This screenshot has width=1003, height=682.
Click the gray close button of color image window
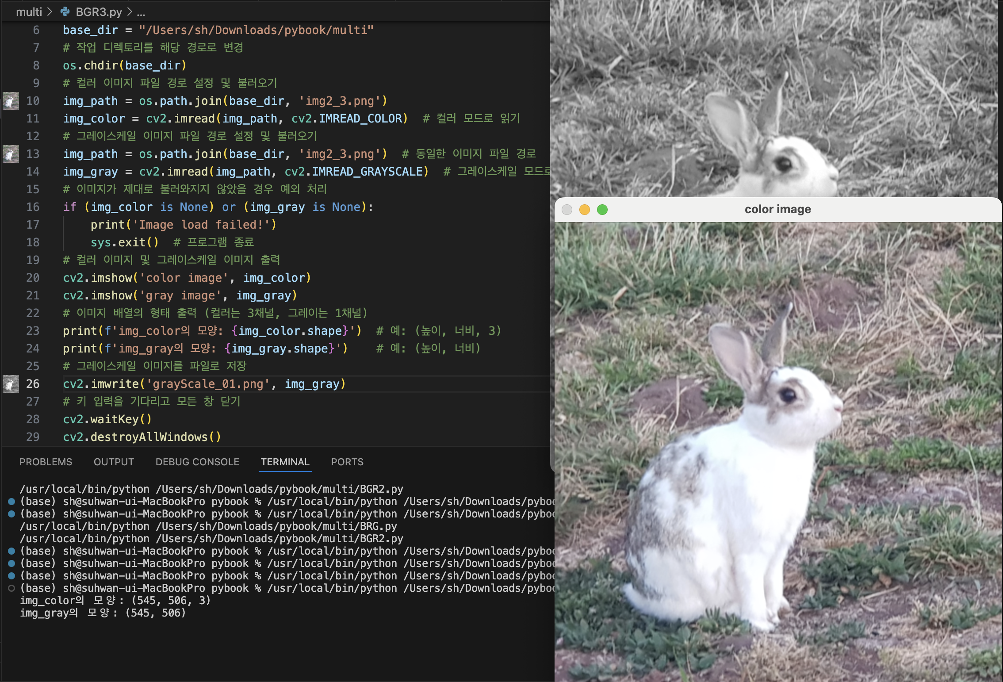(567, 210)
